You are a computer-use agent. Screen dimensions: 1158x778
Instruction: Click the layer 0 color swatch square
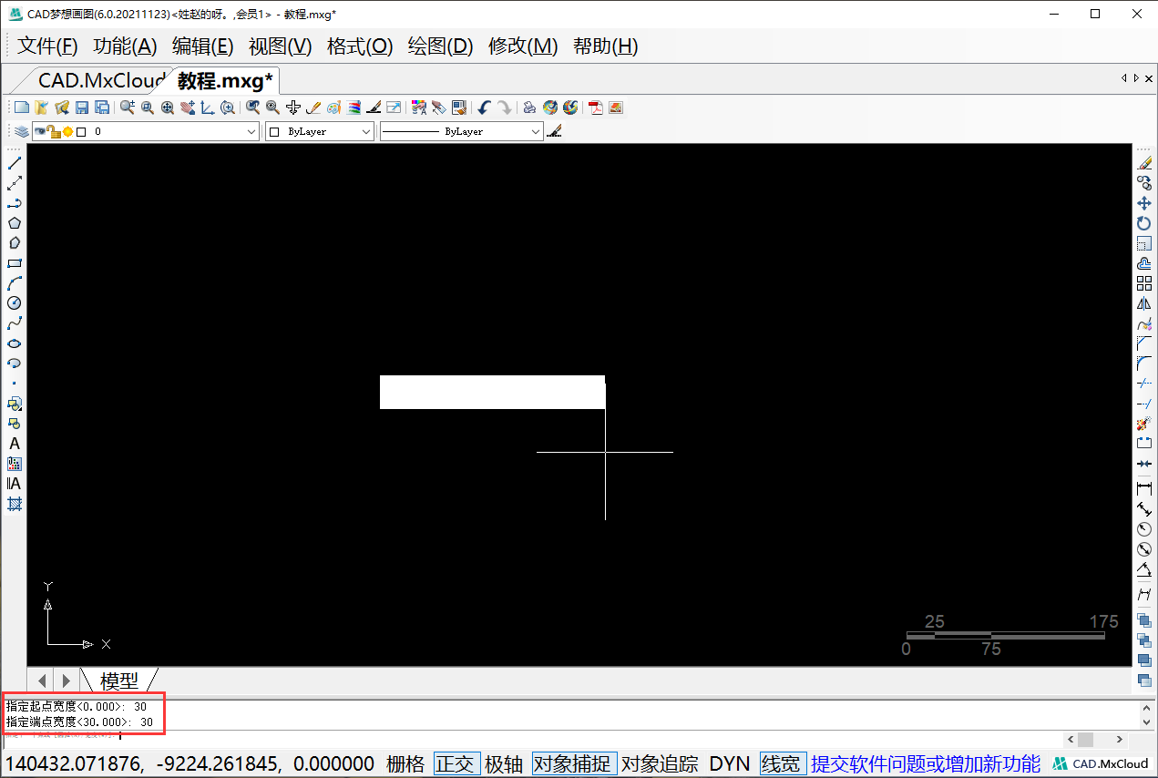coord(81,131)
